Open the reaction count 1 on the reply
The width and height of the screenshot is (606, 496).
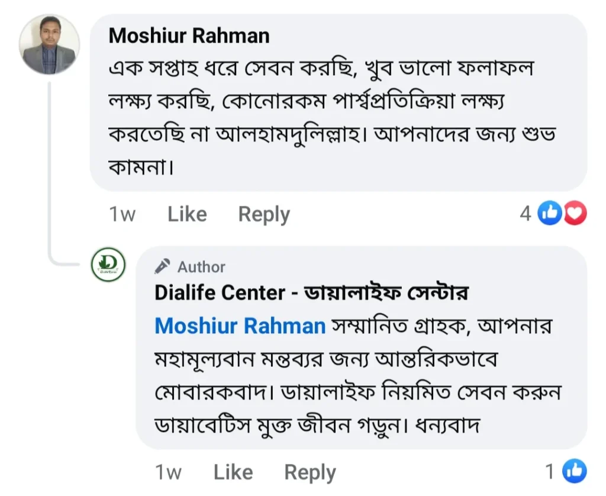point(550,472)
